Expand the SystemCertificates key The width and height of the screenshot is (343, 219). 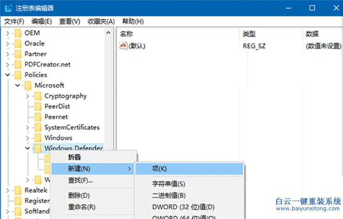point(27,127)
